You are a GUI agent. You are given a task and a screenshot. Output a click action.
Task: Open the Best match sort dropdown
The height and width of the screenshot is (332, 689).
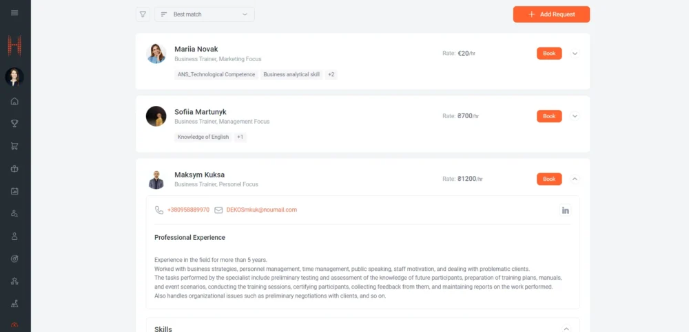[x=205, y=14]
